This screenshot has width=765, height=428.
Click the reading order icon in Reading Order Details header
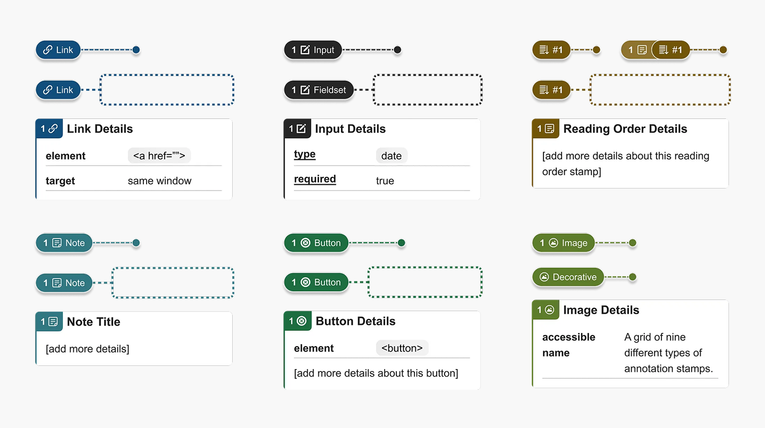click(549, 129)
